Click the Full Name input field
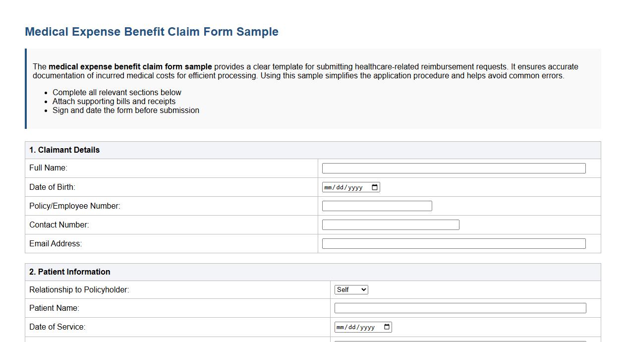This screenshot has height=342, width=626. (x=453, y=168)
